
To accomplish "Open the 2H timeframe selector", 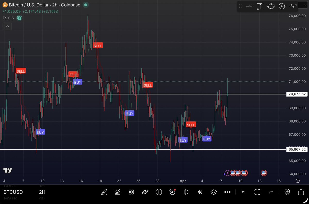I will pyautogui.click(x=42, y=192).
